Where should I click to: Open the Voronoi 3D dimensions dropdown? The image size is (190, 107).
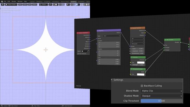[138, 39]
